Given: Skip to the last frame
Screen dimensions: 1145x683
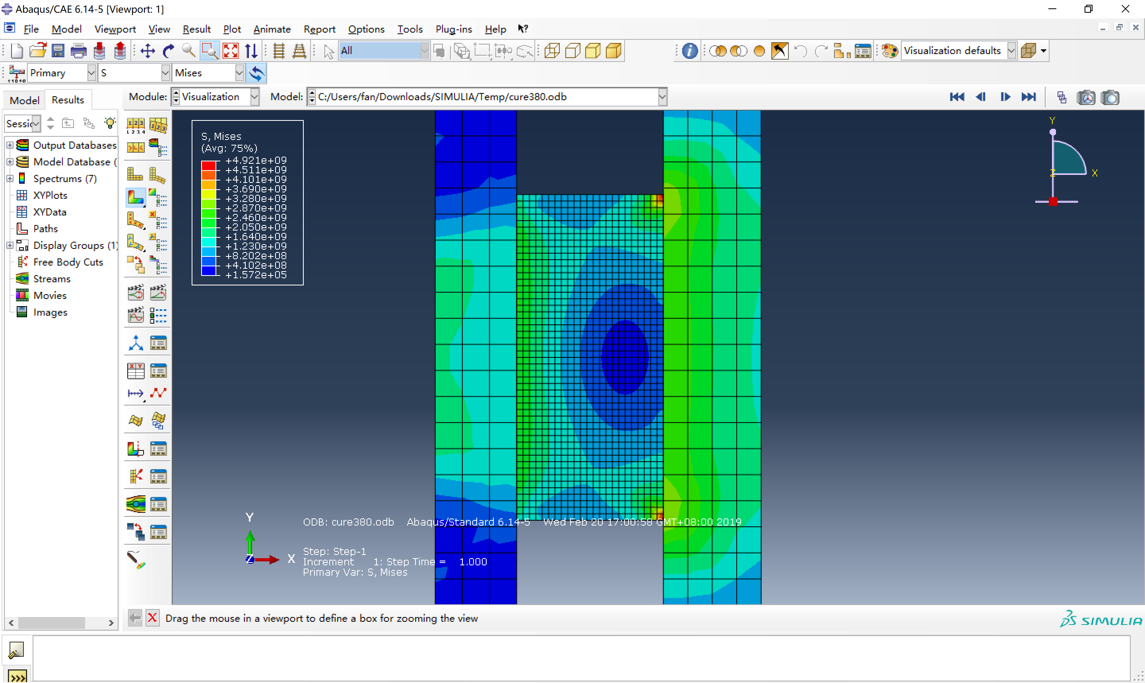Looking at the screenshot, I should point(1028,97).
